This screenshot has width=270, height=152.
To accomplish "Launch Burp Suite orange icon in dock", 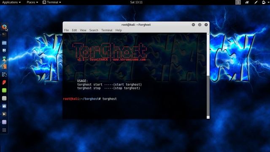I will tap(4, 67).
